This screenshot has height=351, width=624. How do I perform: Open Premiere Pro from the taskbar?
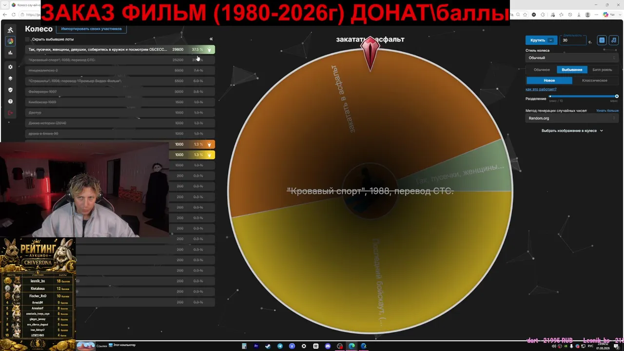pos(256,346)
